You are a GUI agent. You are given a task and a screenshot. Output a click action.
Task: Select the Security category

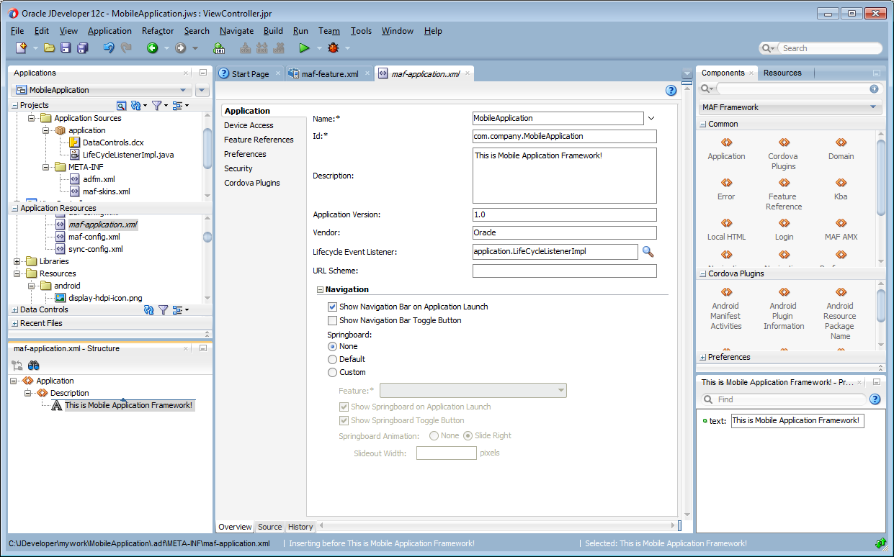(238, 168)
